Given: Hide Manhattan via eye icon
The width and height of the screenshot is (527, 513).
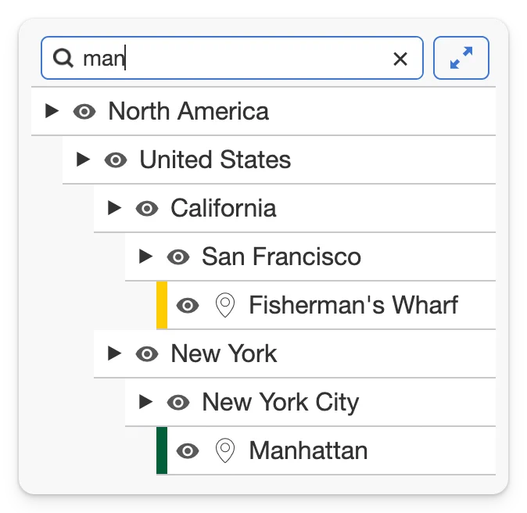Looking at the screenshot, I should pyautogui.click(x=188, y=450).
